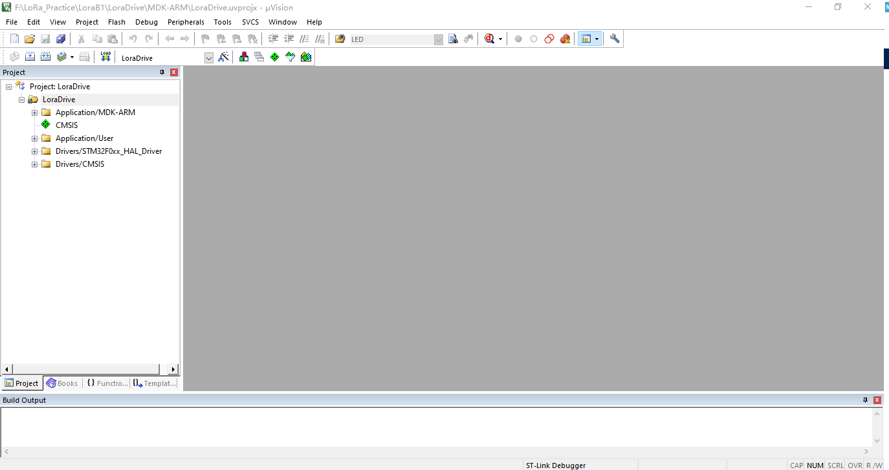Expand the Application/MDK-ARM folder
889x470 pixels.
[34, 112]
